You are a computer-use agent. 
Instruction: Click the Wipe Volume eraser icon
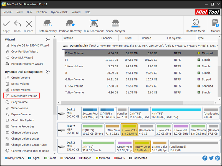click(7, 108)
